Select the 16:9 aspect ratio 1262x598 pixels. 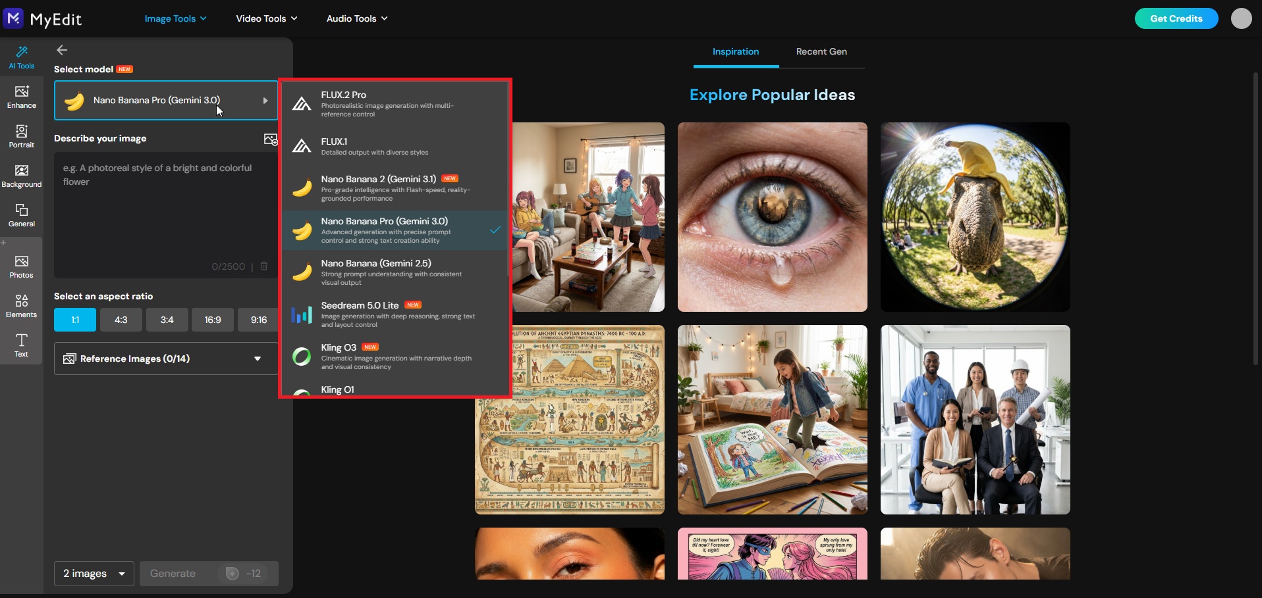212,319
